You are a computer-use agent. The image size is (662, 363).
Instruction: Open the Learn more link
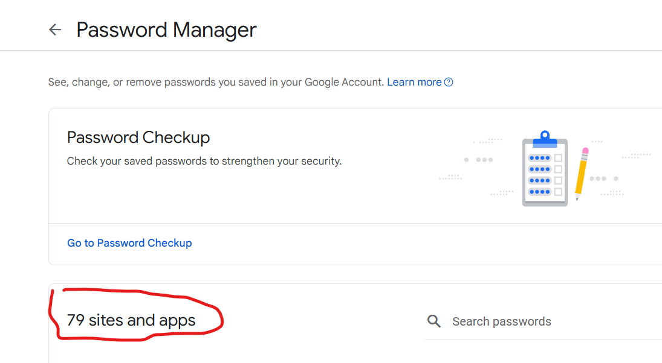[x=414, y=82]
